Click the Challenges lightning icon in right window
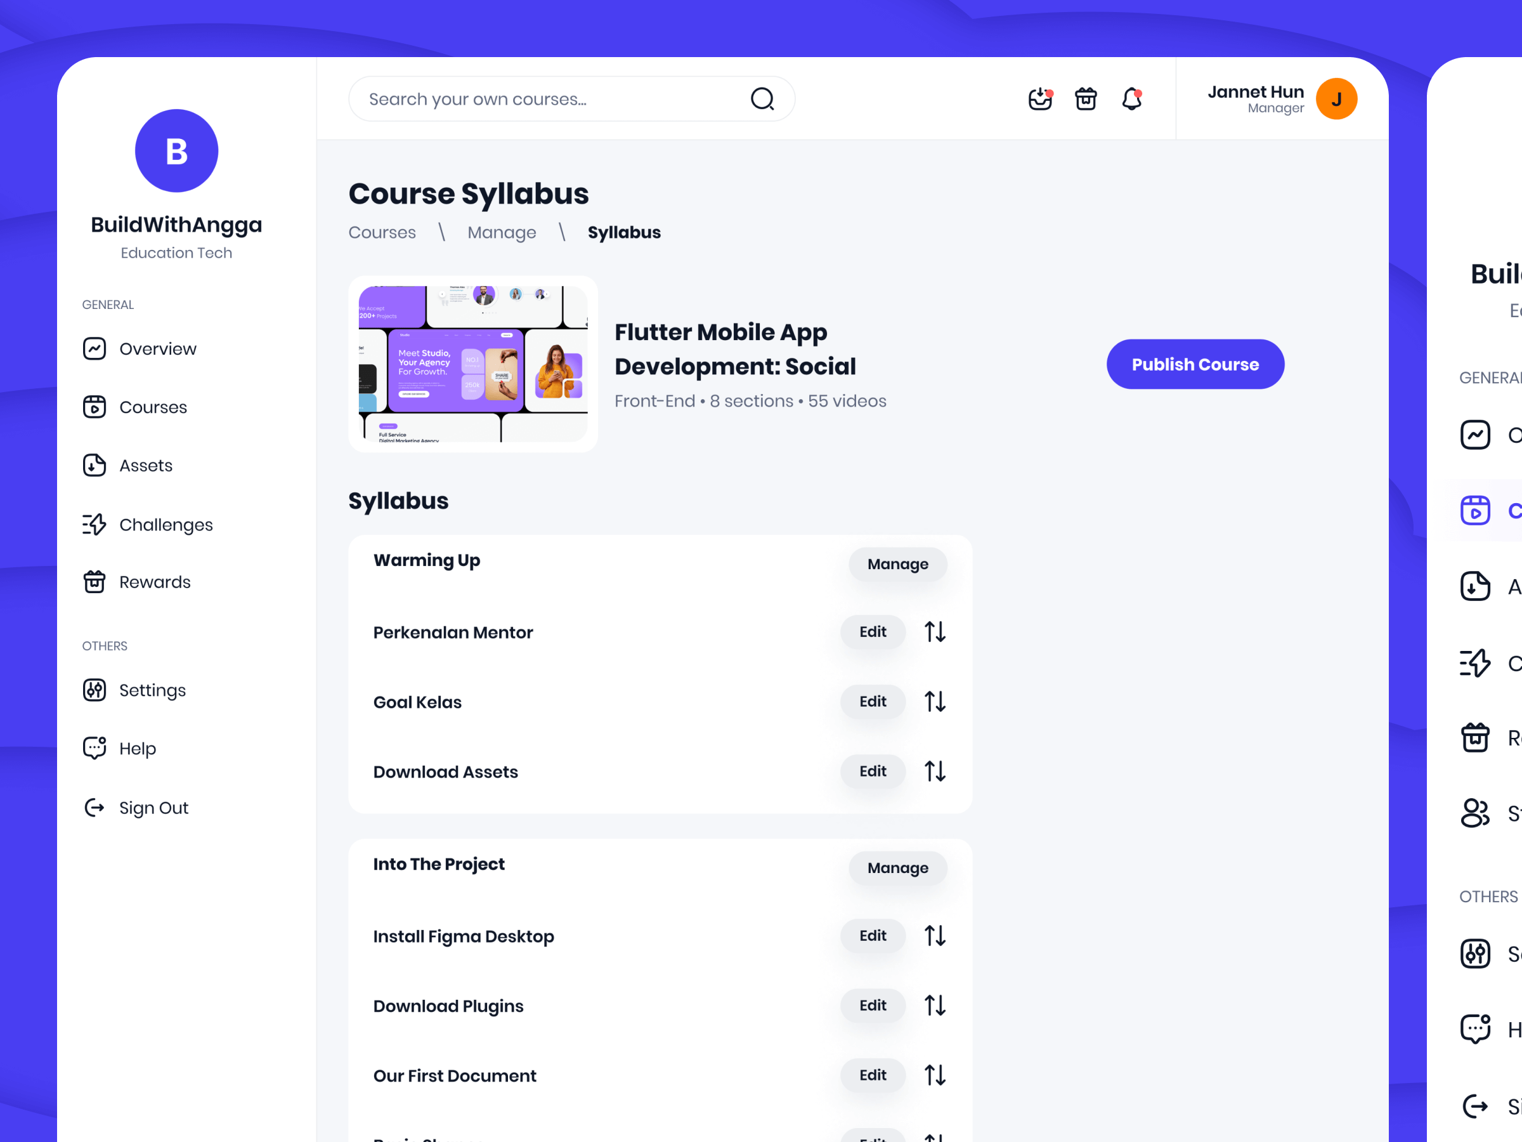 click(x=1475, y=663)
